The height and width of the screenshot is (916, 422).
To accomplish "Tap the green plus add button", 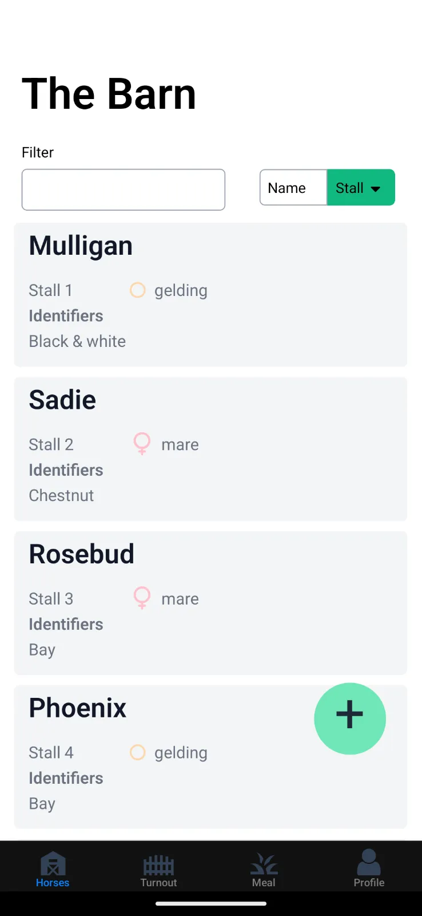I will pyautogui.click(x=350, y=718).
